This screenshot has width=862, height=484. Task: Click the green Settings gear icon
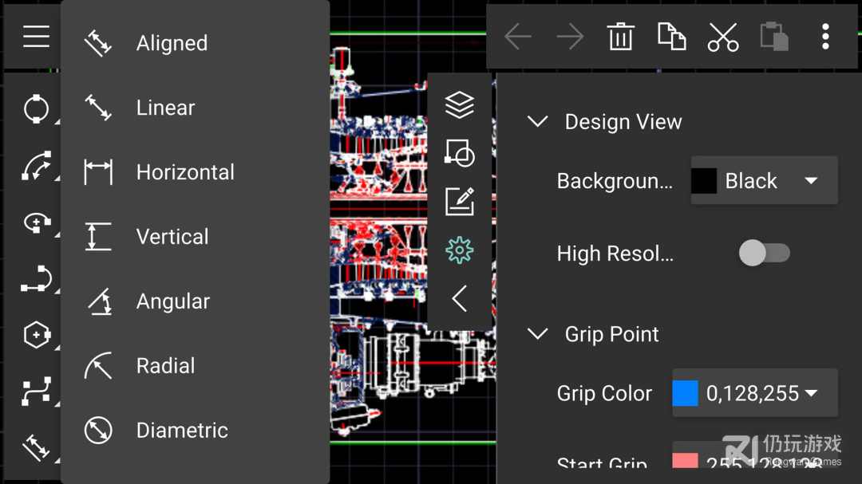(x=460, y=250)
